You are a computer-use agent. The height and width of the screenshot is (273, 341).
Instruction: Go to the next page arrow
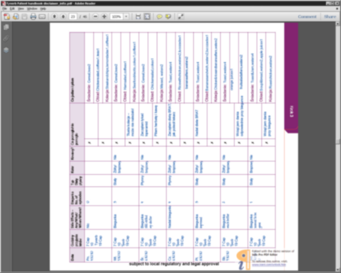pyautogui.click(x=63, y=16)
